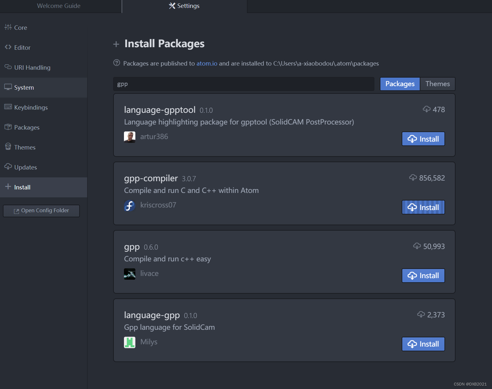This screenshot has width=492, height=389.
Task: Toggle search to Themes
Action: pos(437,84)
